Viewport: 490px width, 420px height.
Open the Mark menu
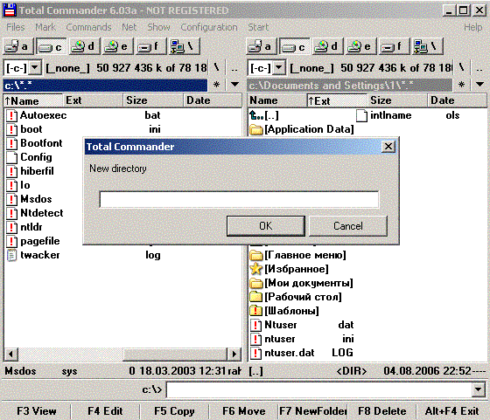[45, 27]
